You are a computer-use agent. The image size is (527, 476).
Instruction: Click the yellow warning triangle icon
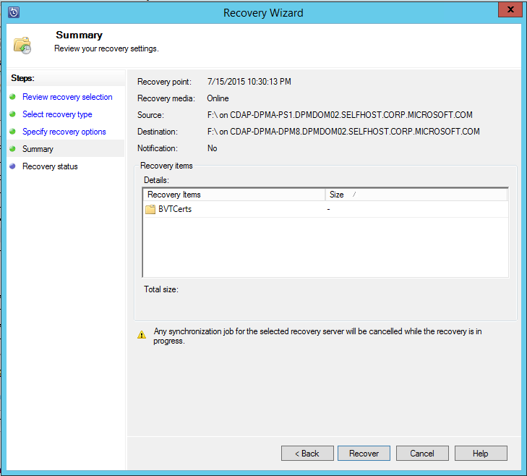[142, 335]
